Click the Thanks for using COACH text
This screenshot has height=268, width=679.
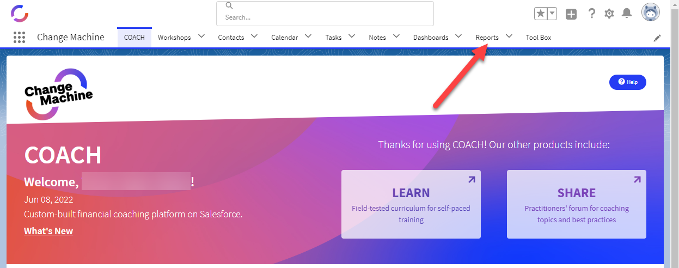click(x=494, y=145)
